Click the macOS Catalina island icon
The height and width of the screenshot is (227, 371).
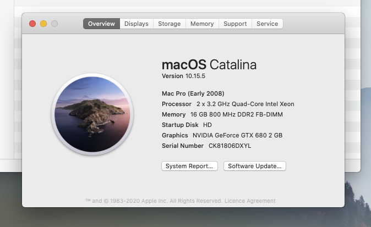(92, 114)
